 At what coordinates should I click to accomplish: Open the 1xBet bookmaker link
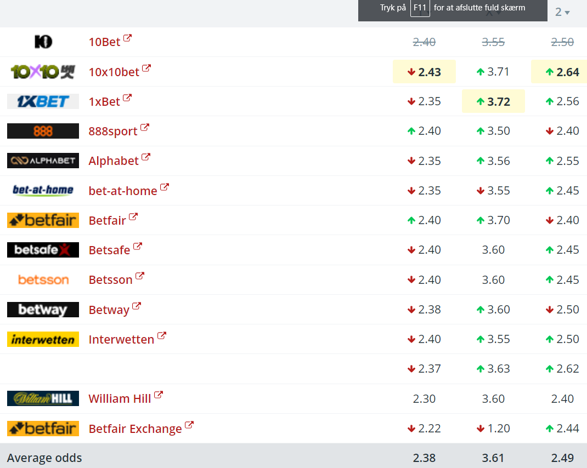(x=104, y=102)
